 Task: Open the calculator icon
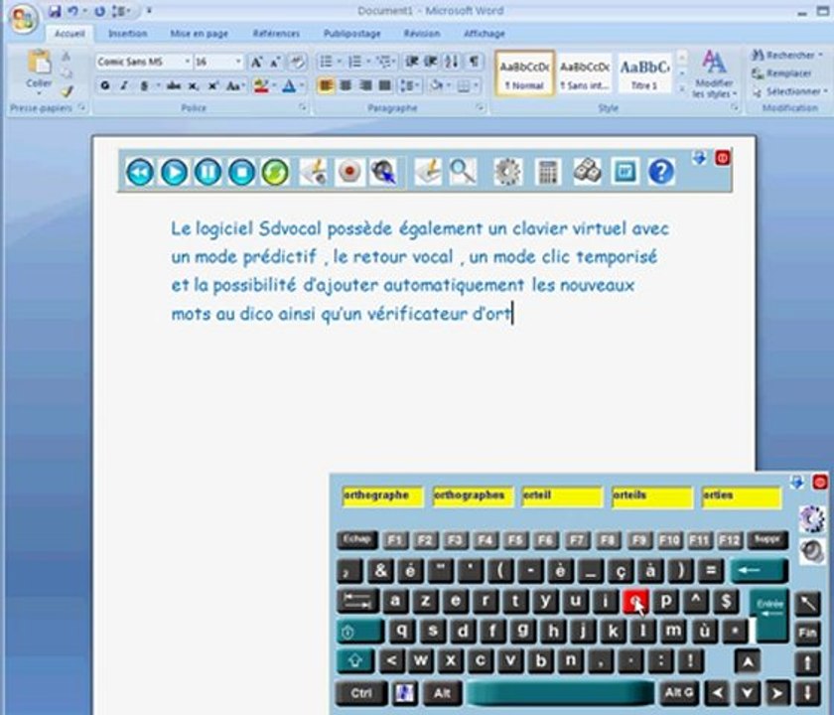548,172
